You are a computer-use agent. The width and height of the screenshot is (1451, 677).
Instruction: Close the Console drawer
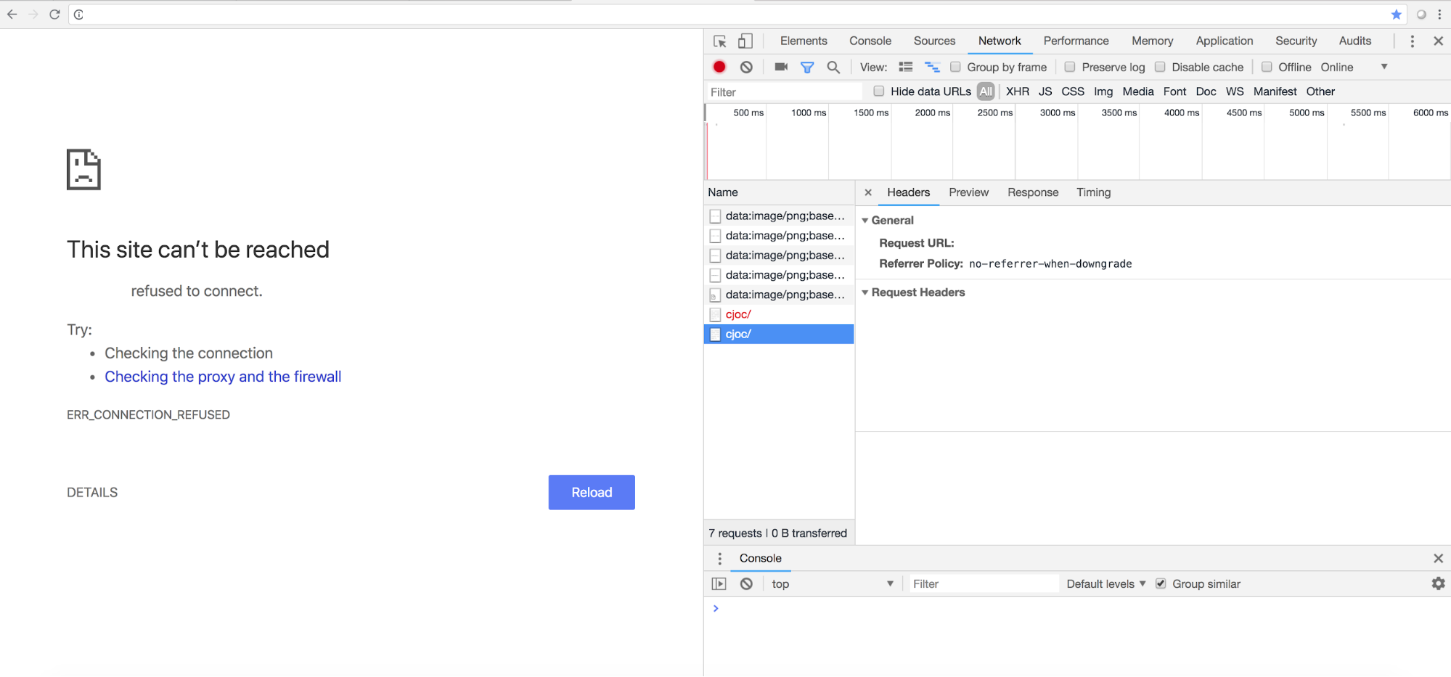pyautogui.click(x=1438, y=558)
